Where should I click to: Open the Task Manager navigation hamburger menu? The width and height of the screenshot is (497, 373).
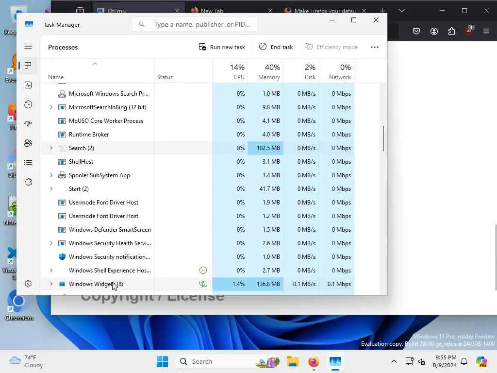(x=28, y=46)
